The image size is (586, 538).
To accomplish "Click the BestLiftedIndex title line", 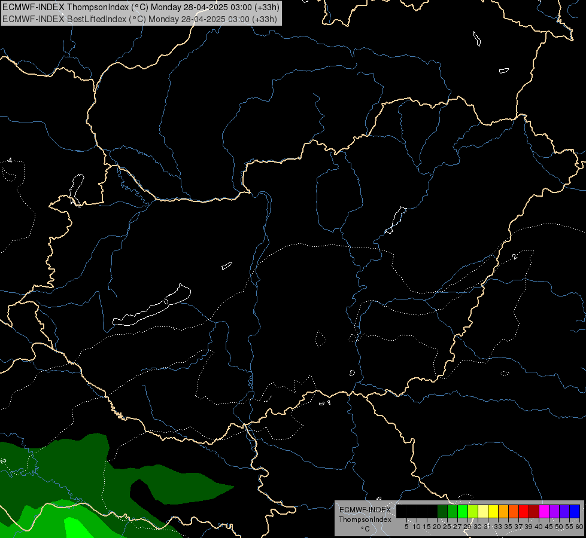I will pos(140,19).
